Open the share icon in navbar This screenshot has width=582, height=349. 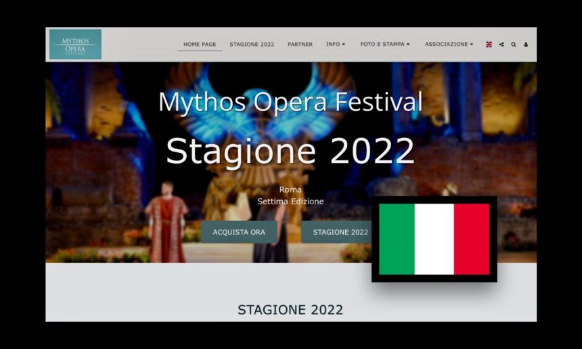tap(501, 45)
